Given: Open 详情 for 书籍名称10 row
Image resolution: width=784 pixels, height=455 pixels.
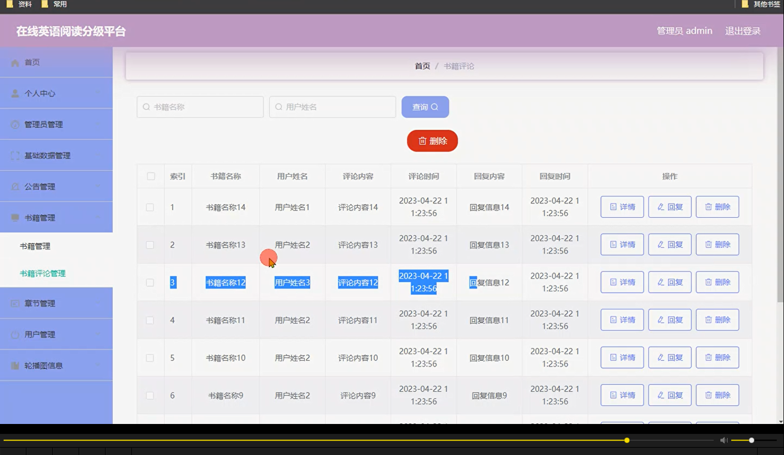Looking at the screenshot, I should (622, 357).
